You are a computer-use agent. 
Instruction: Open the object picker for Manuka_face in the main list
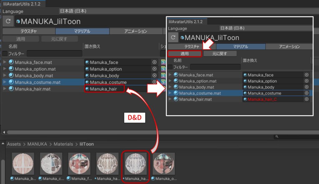(x=155, y=62)
